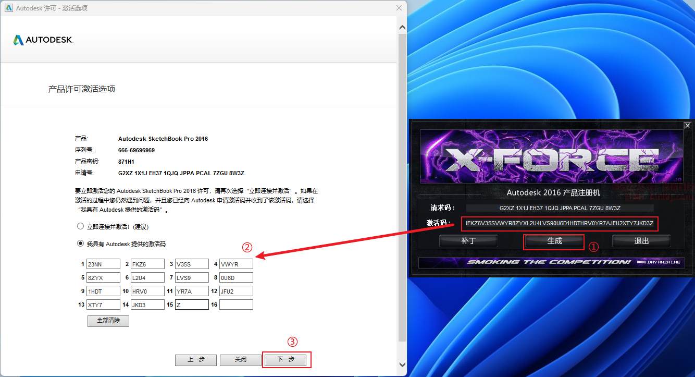Select "立即连接并激活！(建议)" radio option
Image resolution: width=695 pixels, height=377 pixels.
[x=80, y=227]
